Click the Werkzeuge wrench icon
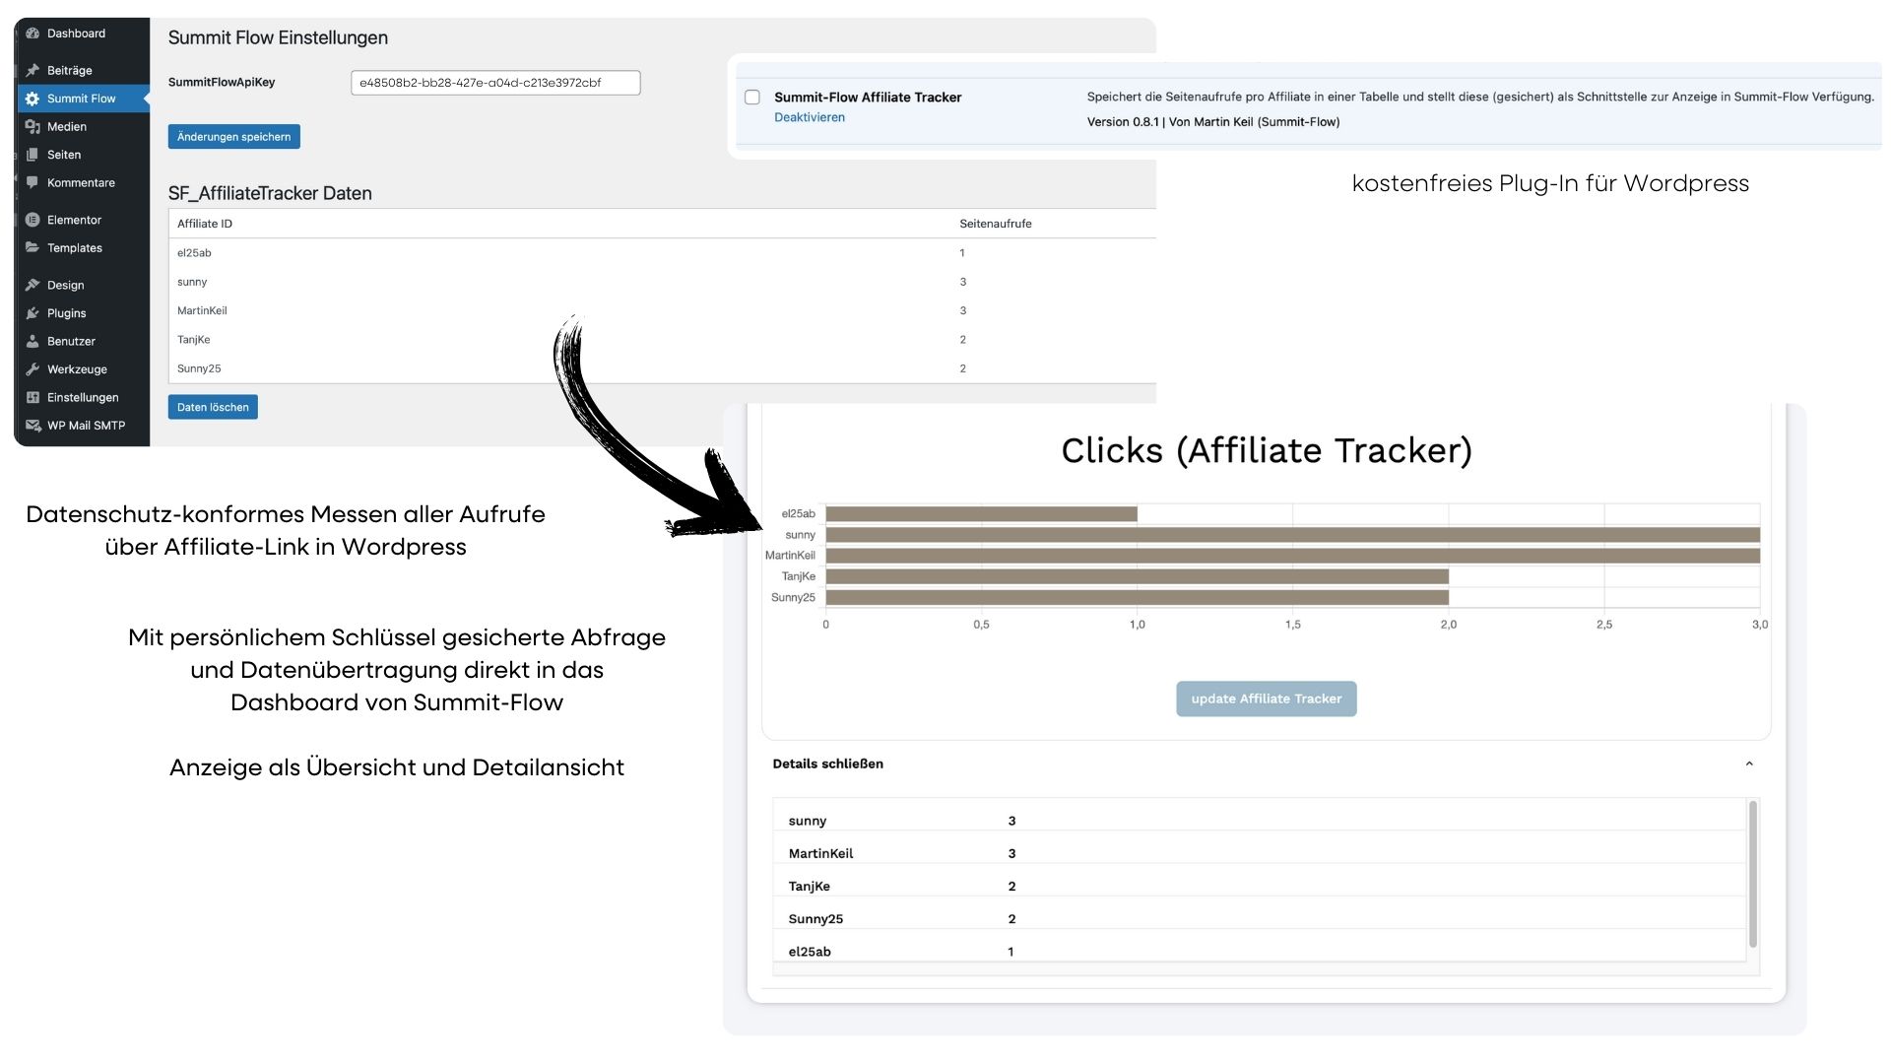Screen dimensions: 1891x1064 coord(33,369)
